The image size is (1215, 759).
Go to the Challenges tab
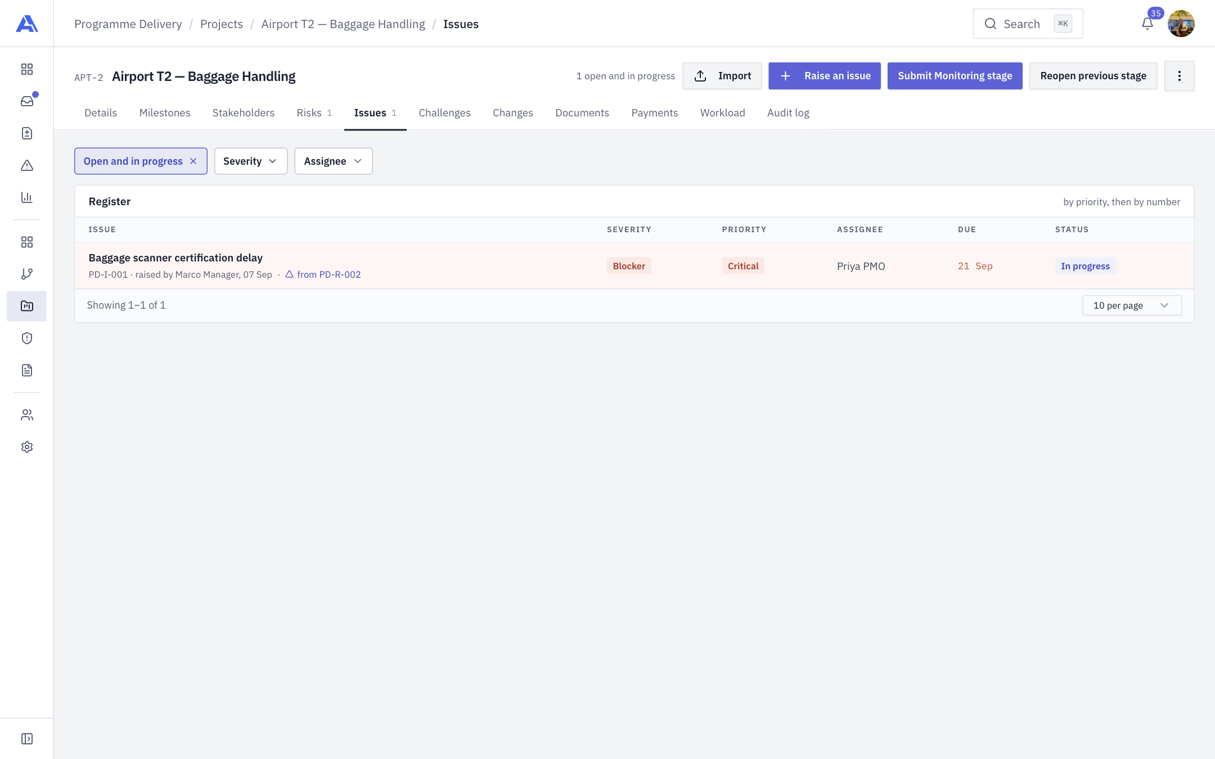(x=444, y=113)
